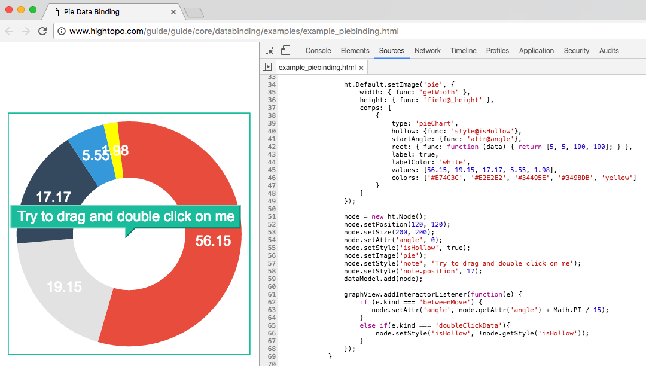Click 'betweenMove' string on line 62
This screenshot has width=646, height=366.
[x=444, y=302]
